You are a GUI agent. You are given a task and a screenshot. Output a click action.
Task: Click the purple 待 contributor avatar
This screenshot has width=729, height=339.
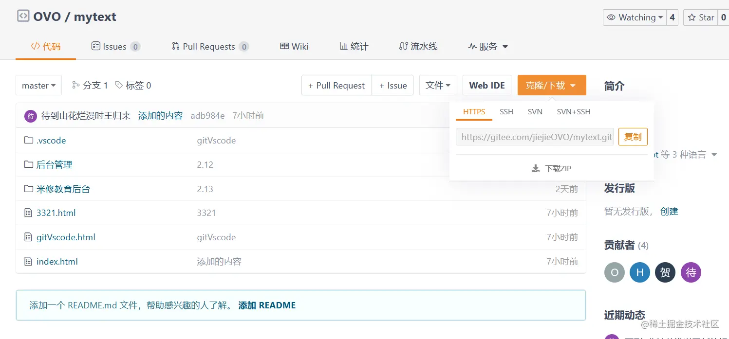pyautogui.click(x=691, y=272)
